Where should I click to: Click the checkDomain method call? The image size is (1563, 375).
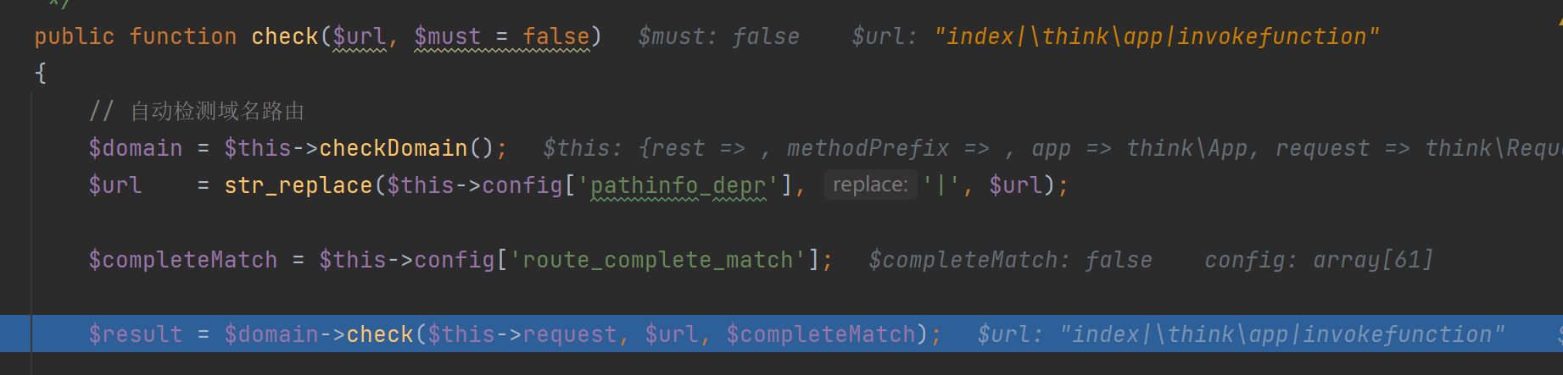pyautogui.click(x=394, y=148)
